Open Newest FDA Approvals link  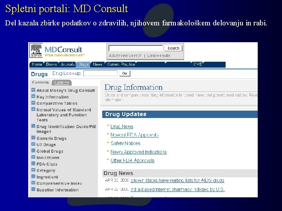pyautogui.click(x=134, y=135)
